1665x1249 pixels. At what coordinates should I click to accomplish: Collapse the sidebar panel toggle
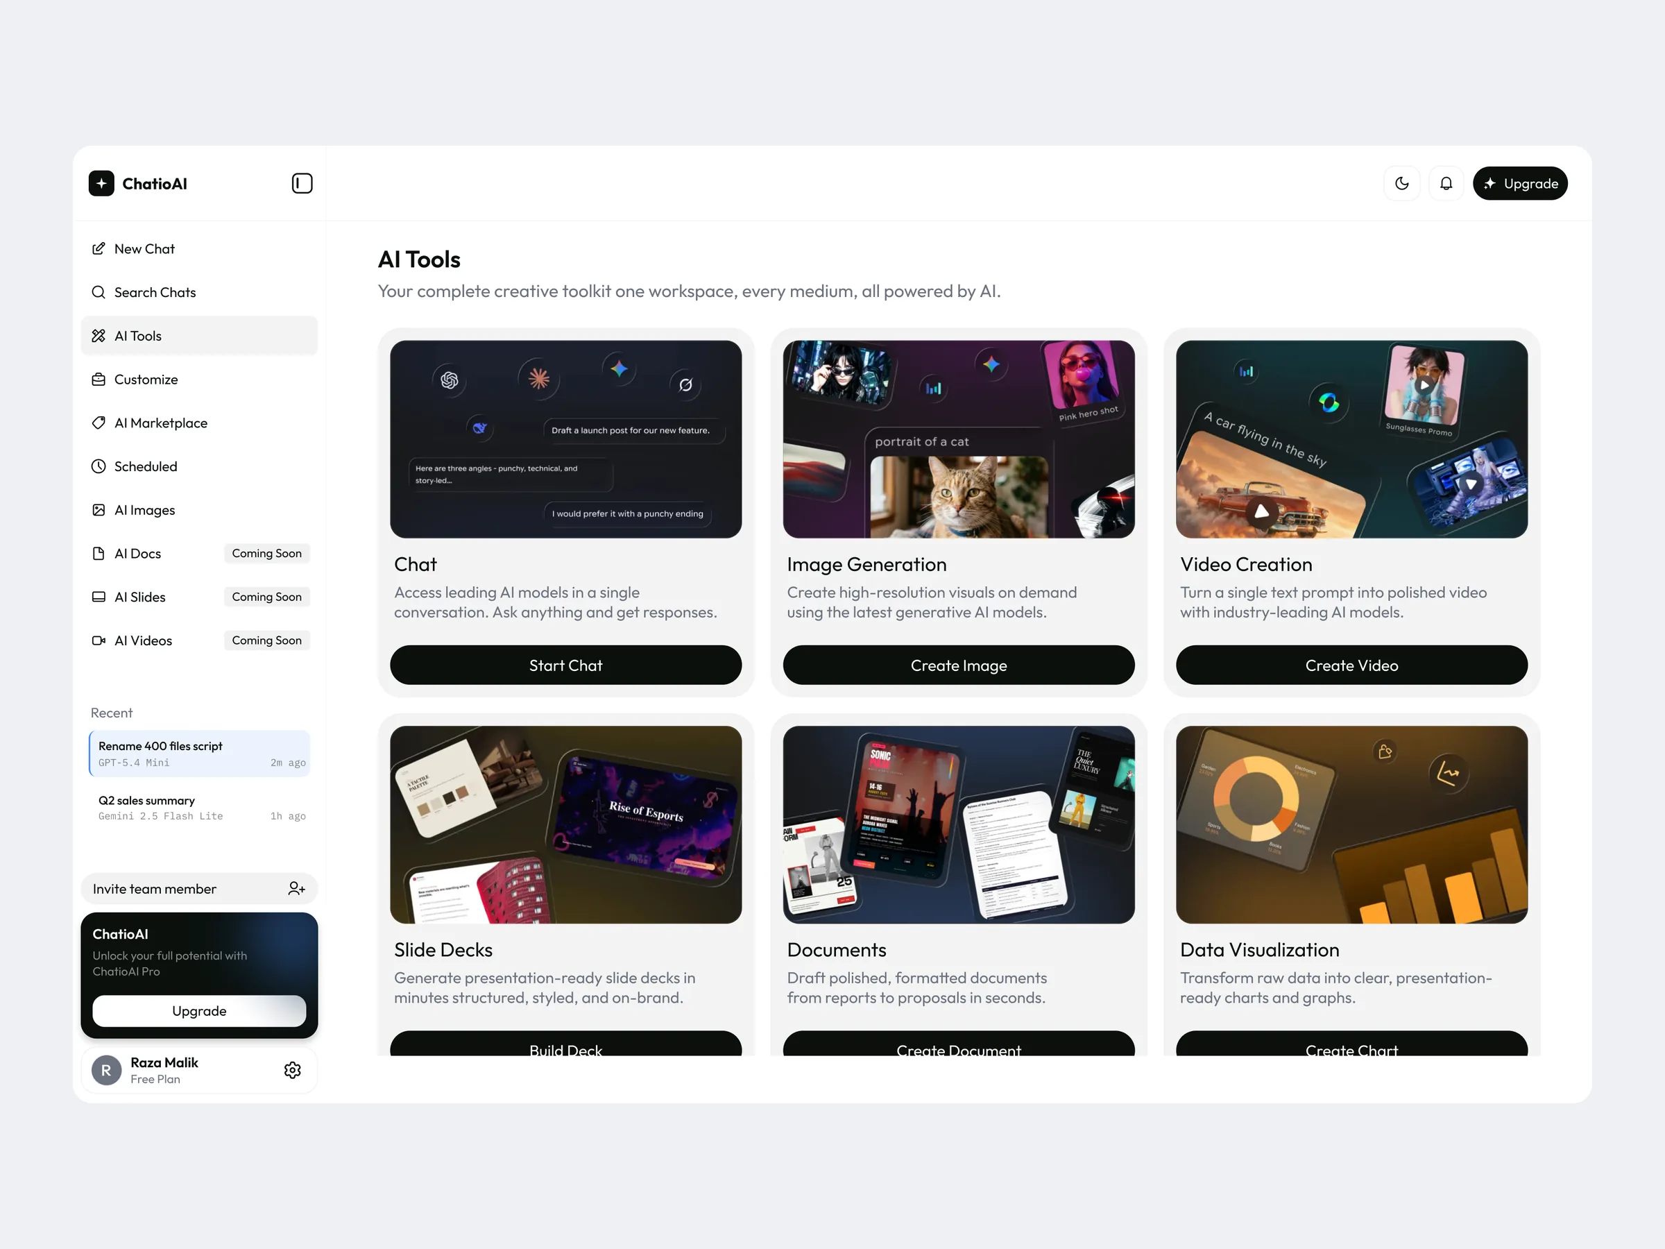(302, 184)
